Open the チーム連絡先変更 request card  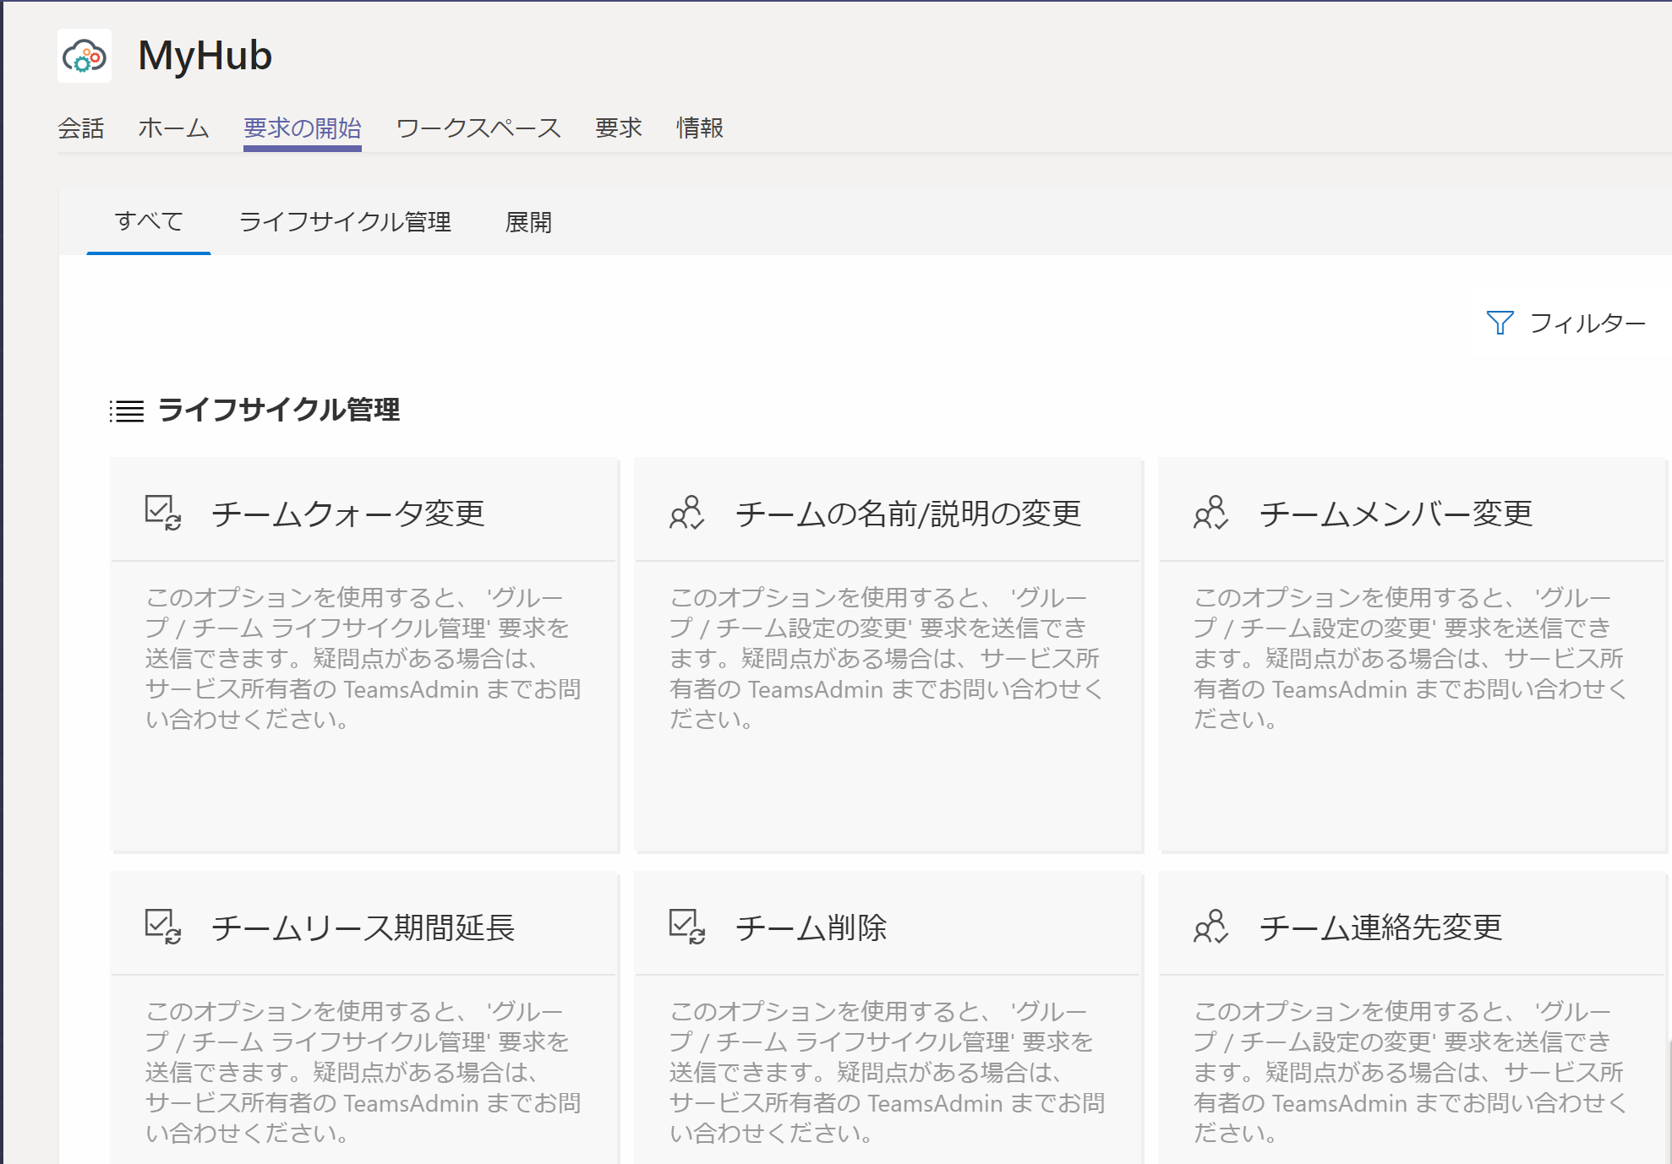pyautogui.click(x=1412, y=1018)
